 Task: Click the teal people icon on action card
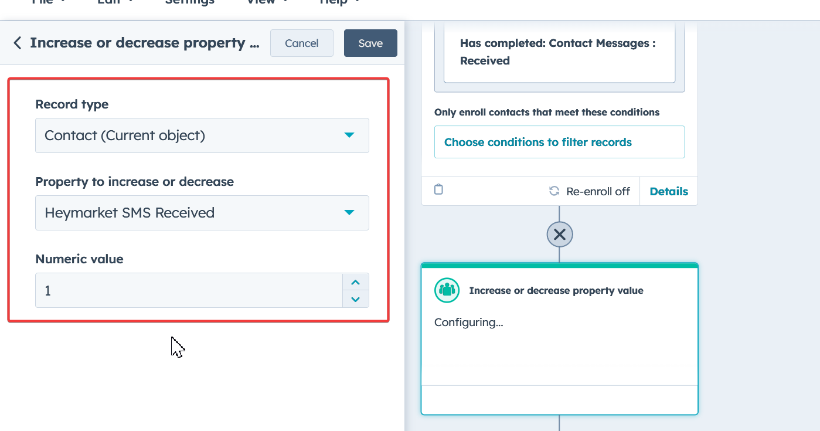pyautogui.click(x=447, y=290)
